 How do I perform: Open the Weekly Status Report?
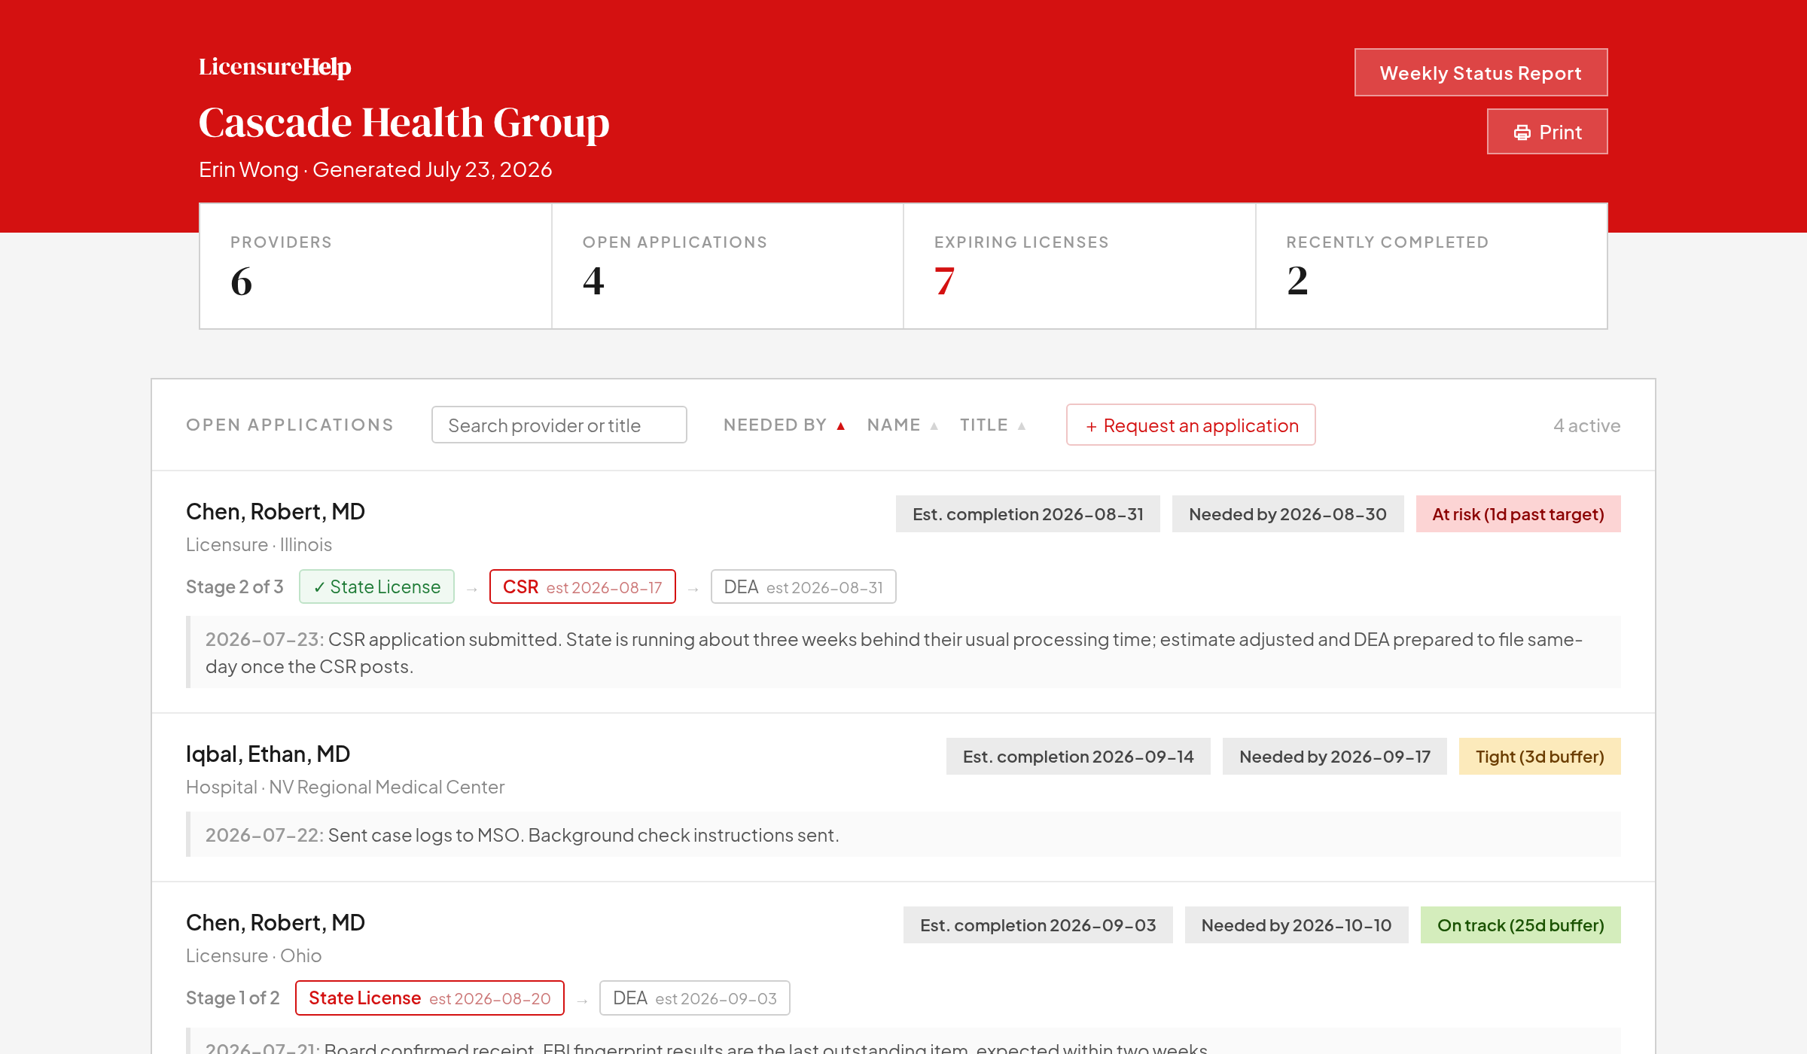(1481, 73)
